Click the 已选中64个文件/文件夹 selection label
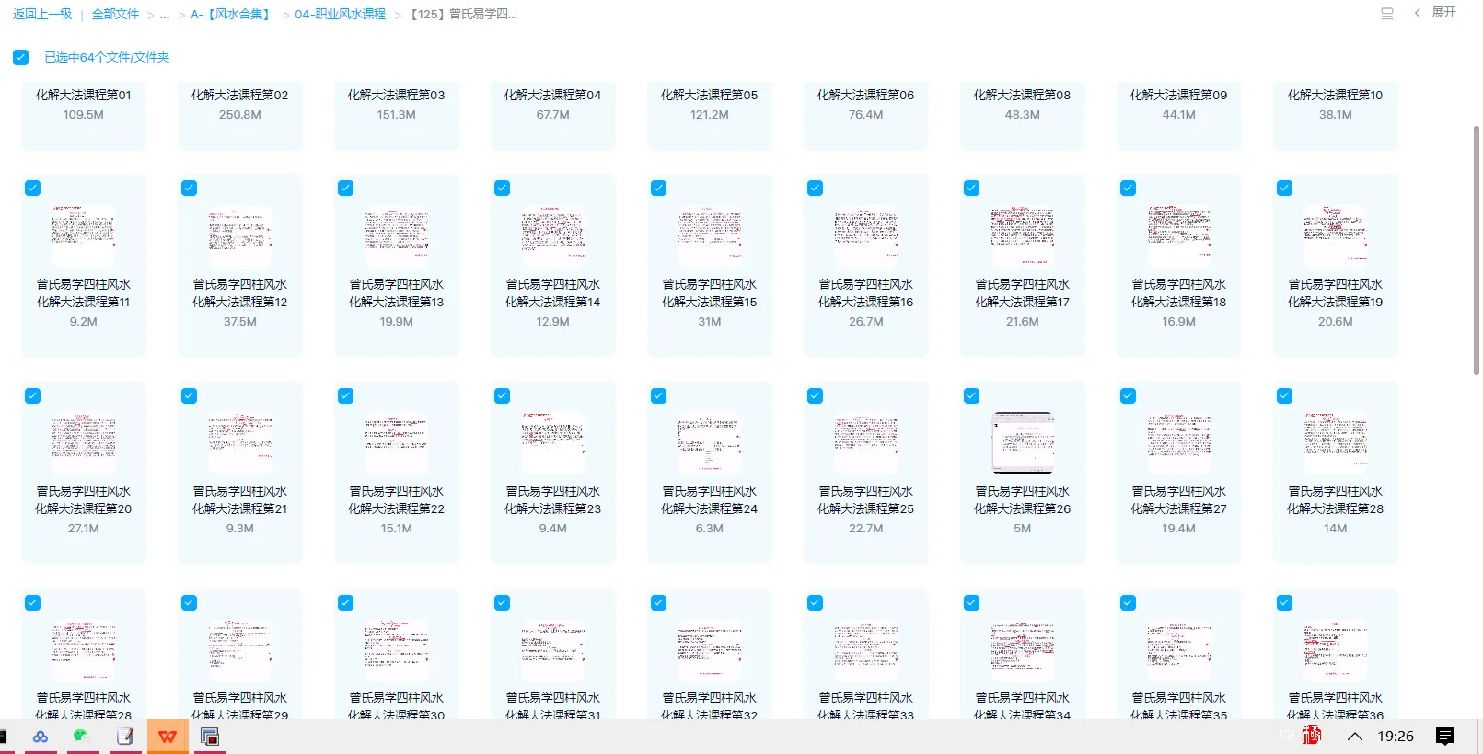The height and width of the screenshot is (754, 1483). coord(107,57)
